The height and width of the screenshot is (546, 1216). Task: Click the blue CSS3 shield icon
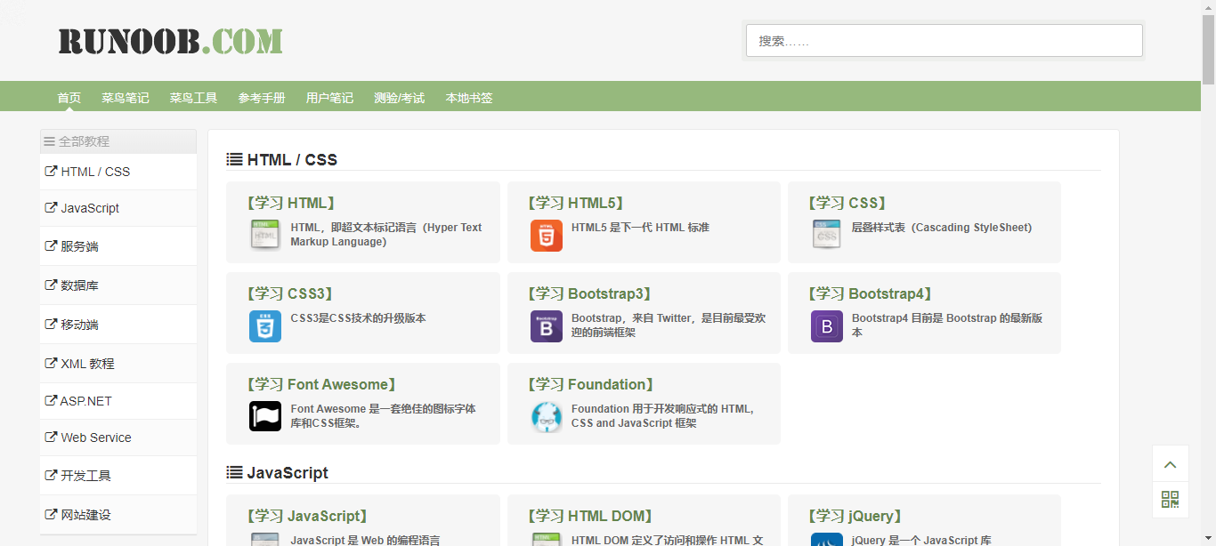tap(265, 325)
